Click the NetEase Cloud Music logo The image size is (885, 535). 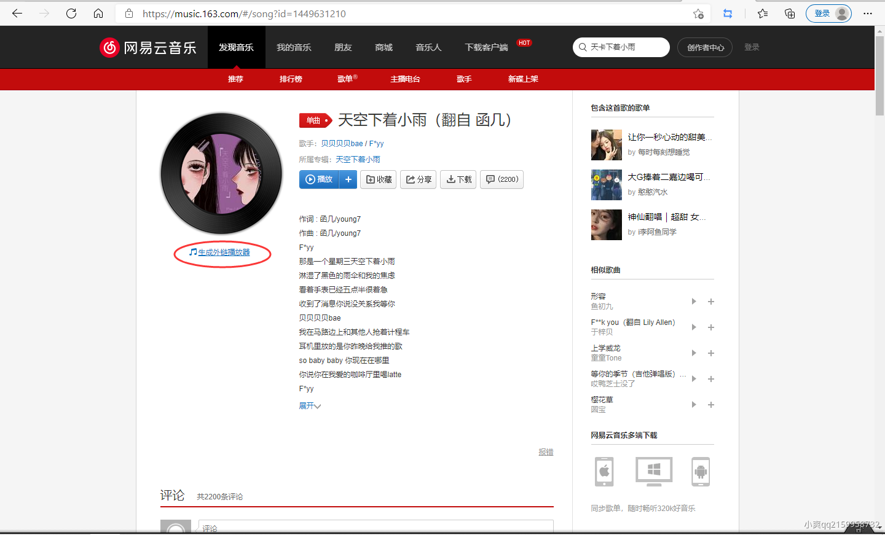click(x=148, y=47)
